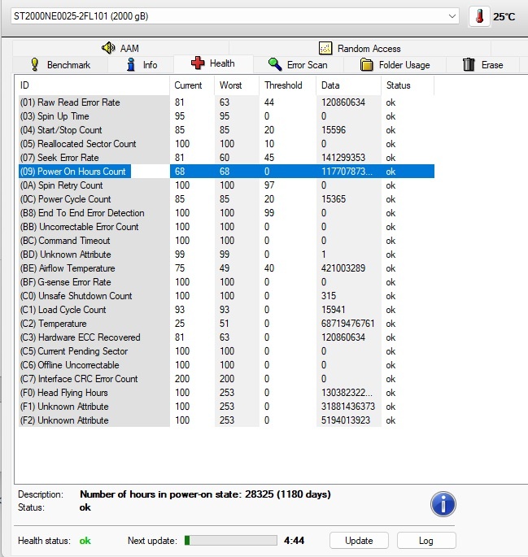Select the (BE) Airflow Temperature row

click(226, 268)
